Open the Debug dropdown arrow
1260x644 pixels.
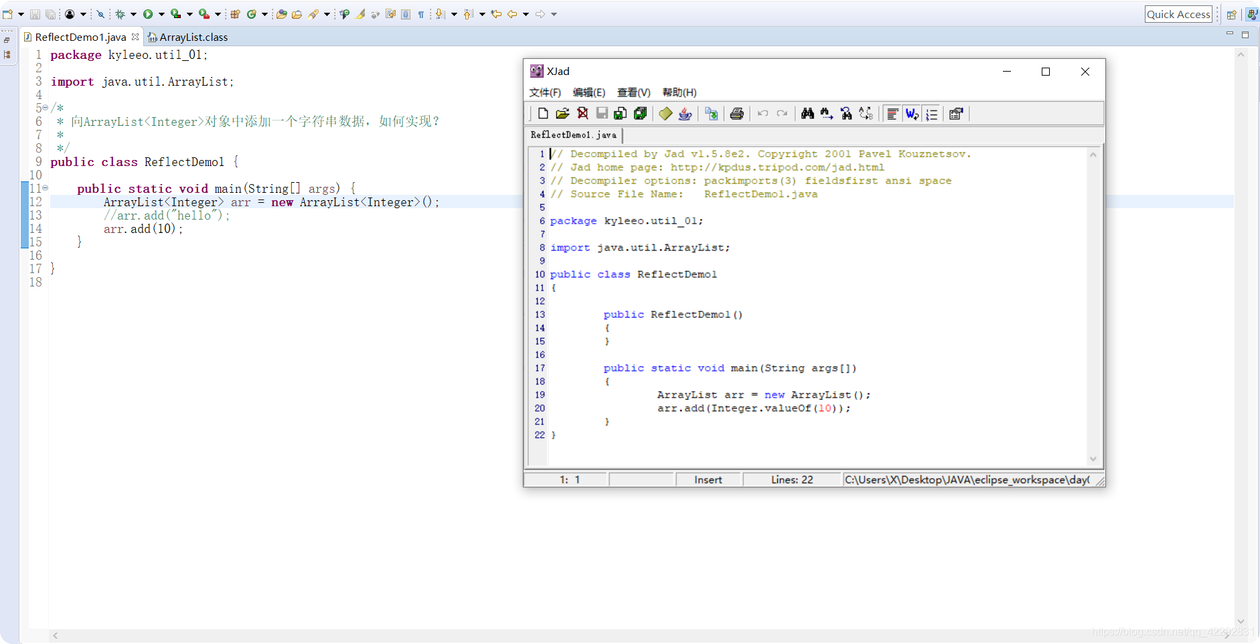point(133,13)
